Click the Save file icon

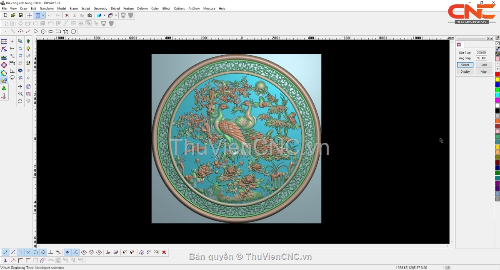pyautogui.click(x=20, y=15)
